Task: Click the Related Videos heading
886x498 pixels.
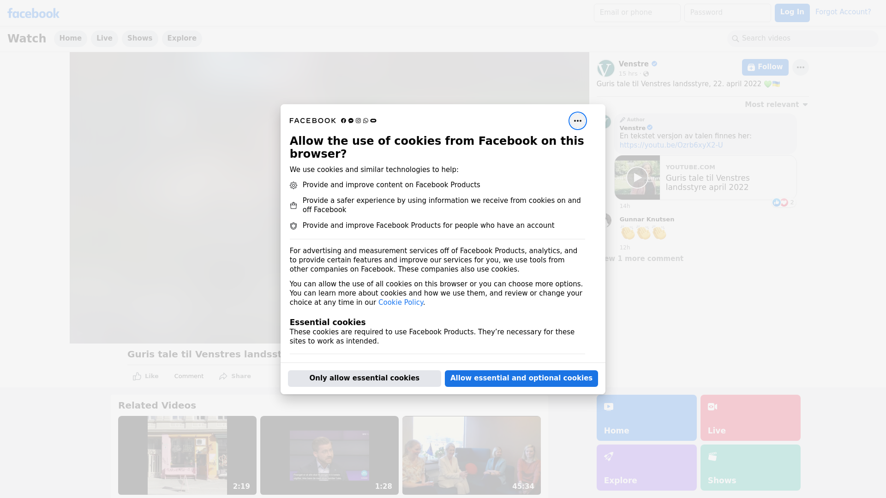Action: click(x=157, y=405)
